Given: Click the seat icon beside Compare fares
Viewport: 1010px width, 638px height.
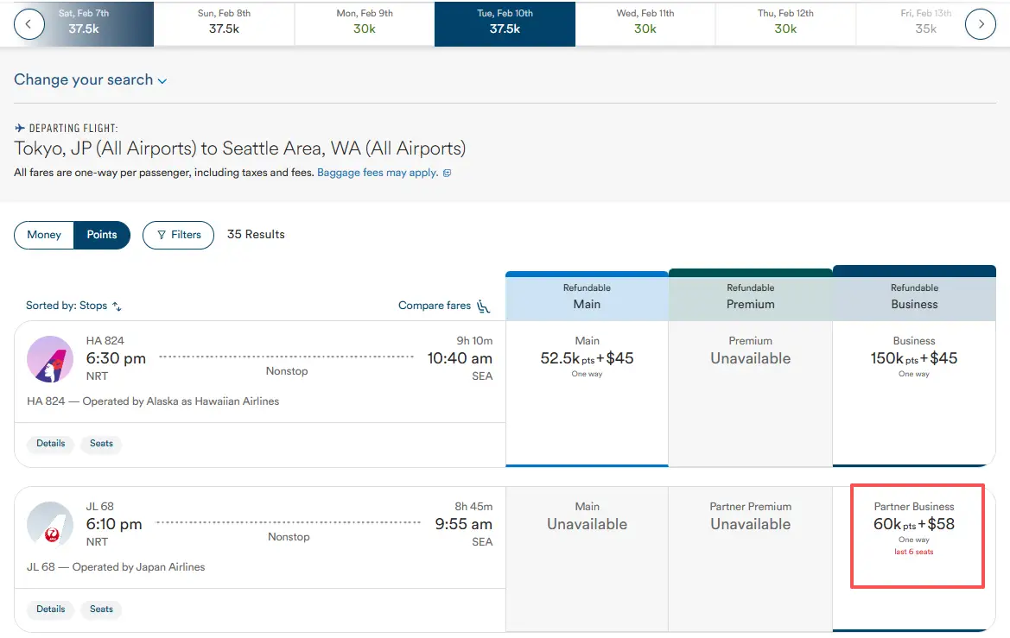Looking at the screenshot, I should click(484, 306).
